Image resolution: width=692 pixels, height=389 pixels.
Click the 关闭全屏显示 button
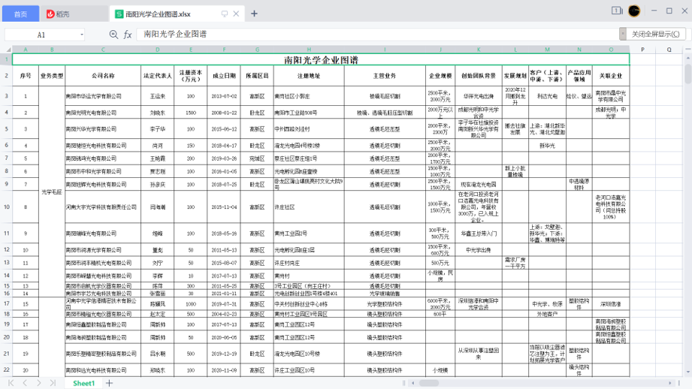pos(655,35)
